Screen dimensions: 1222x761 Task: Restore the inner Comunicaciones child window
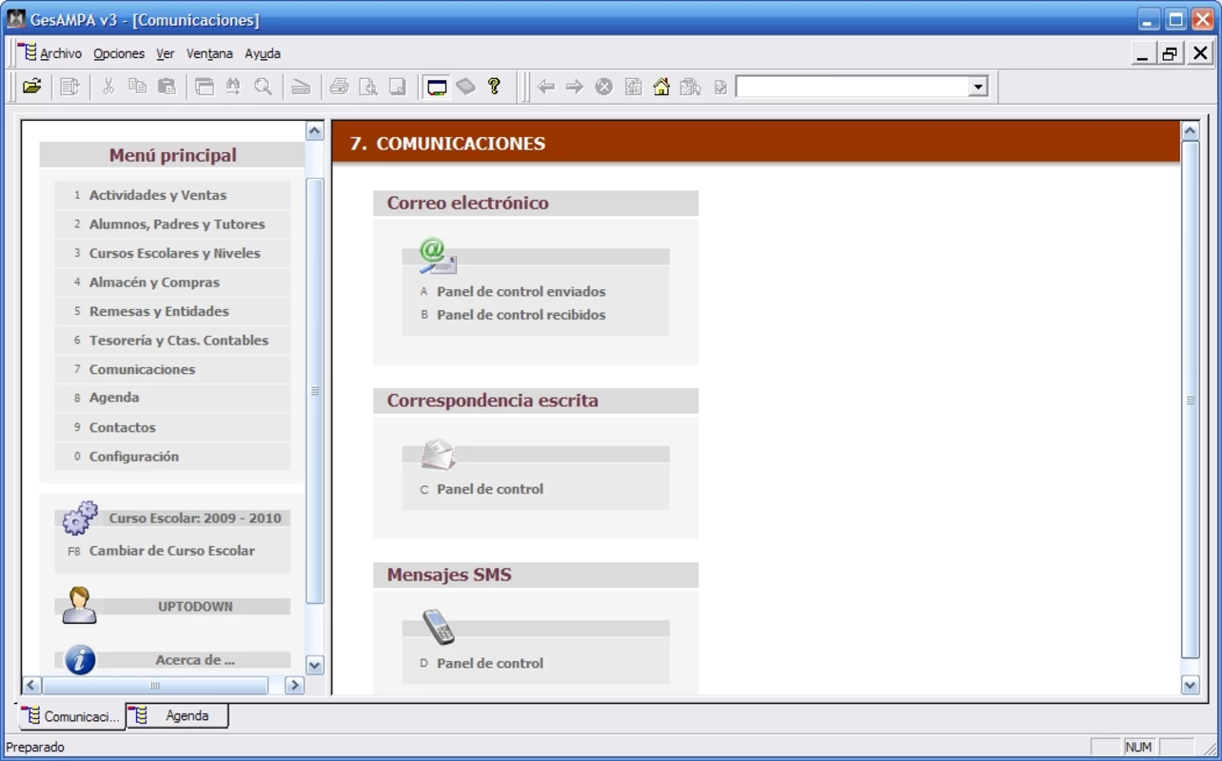[1171, 53]
